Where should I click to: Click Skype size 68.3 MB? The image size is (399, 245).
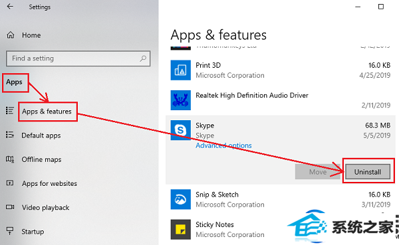[x=378, y=125]
